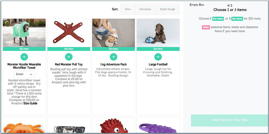Viewport: 269px width, 134px height.
Task: Select the red spiky fish toy thumbnail
Action: (x=113, y=127)
